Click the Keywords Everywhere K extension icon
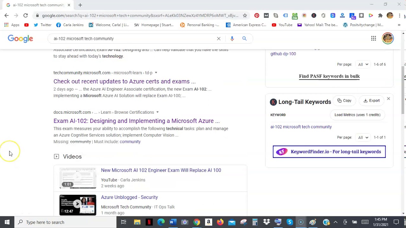This screenshot has width=406, height=228. click(x=314, y=16)
